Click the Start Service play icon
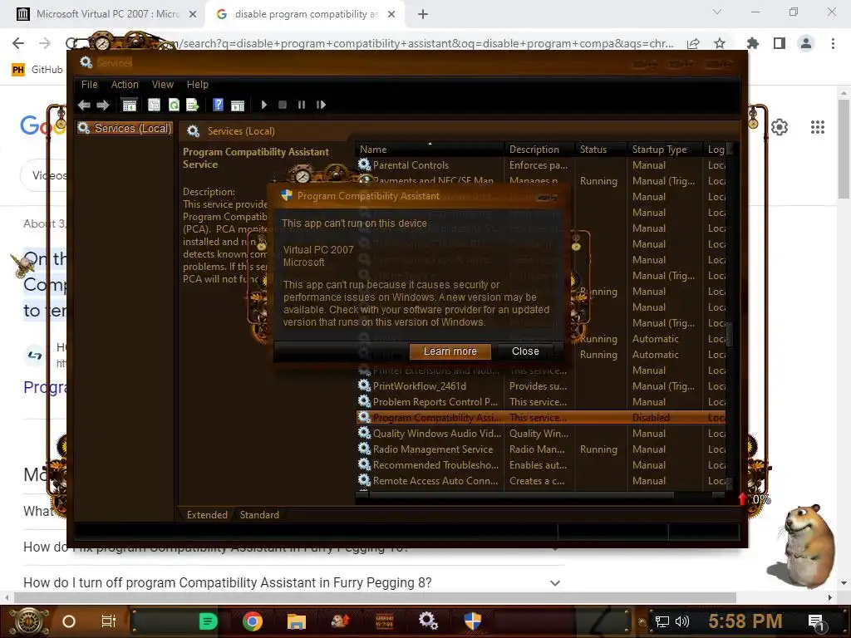Image resolution: width=851 pixels, height=638 pixels. pos(263,105)
